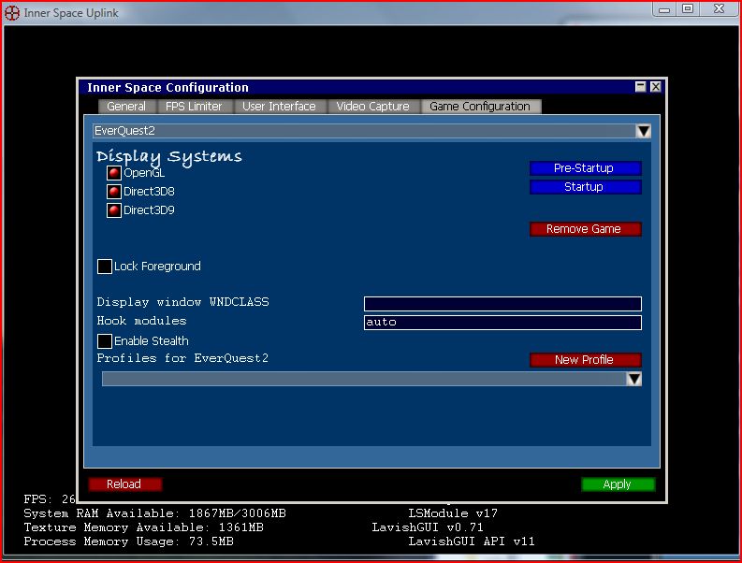Close the Inner Space Uplink window
This screenshot has width=742, height=563.
pyautogui.click(x=719, y=9)
